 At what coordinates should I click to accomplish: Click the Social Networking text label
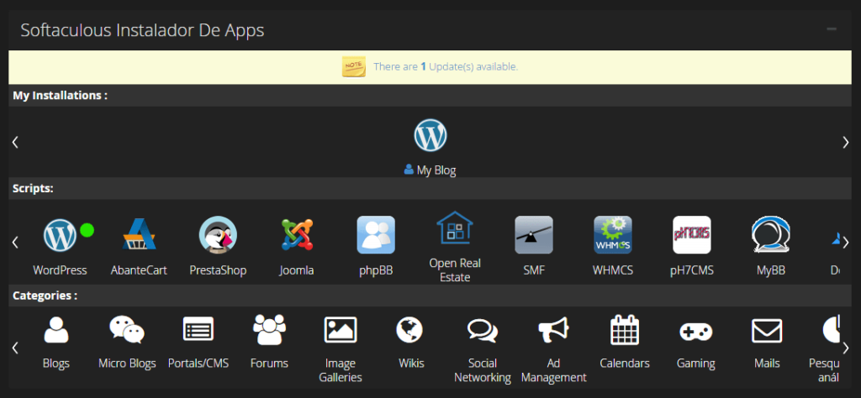click(x=483, y=370)
